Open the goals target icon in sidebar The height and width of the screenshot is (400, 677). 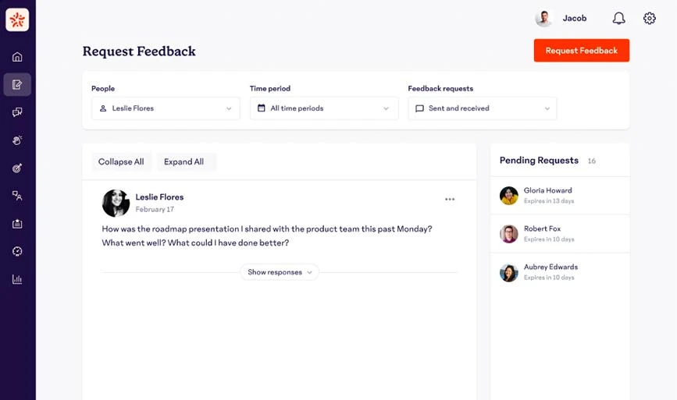pos(17,168)
